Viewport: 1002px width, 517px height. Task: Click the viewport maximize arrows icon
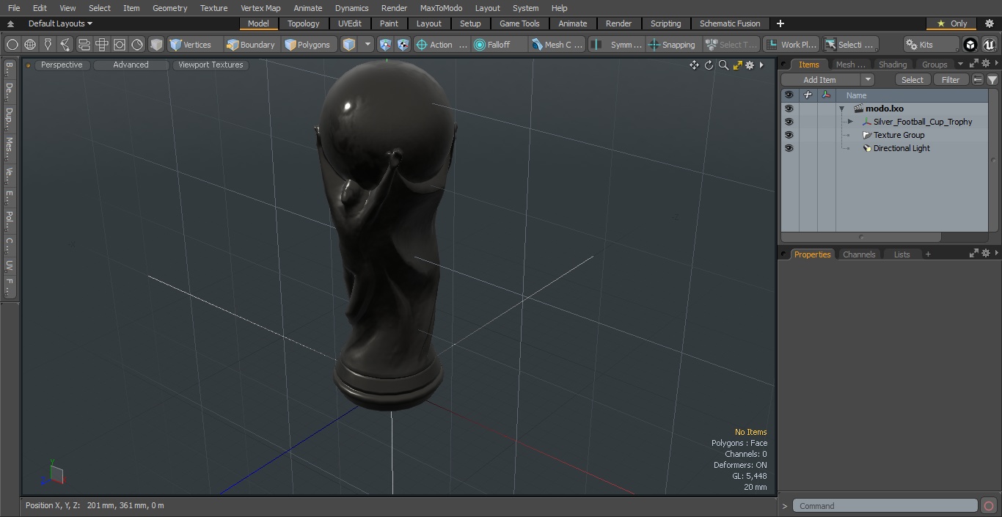pyautogui.click(x=737, y=65)
